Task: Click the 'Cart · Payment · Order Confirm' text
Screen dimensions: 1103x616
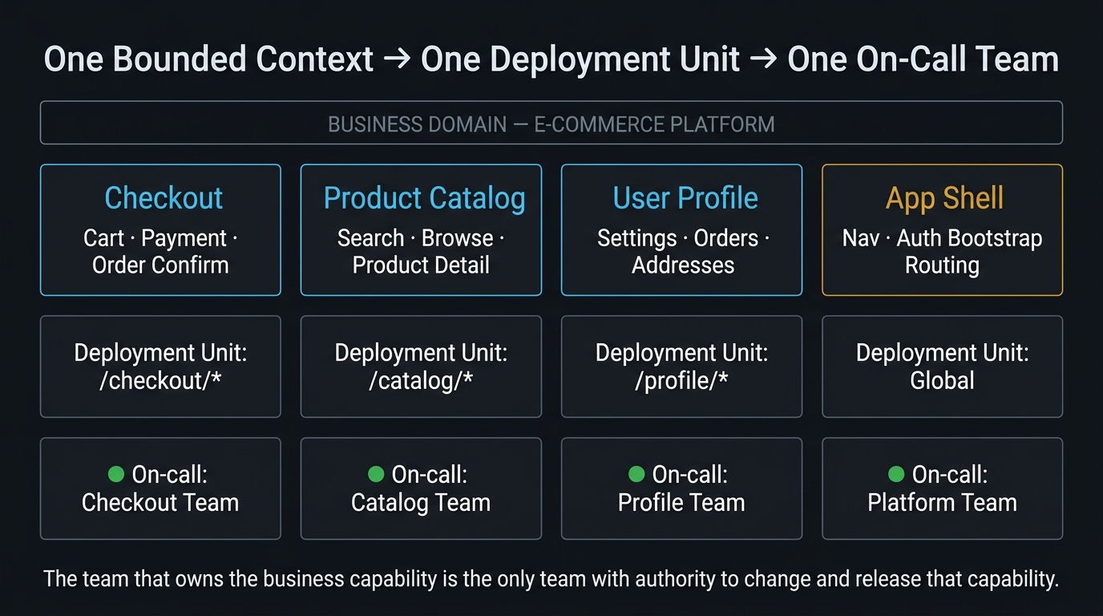Action: pos(160,252)
